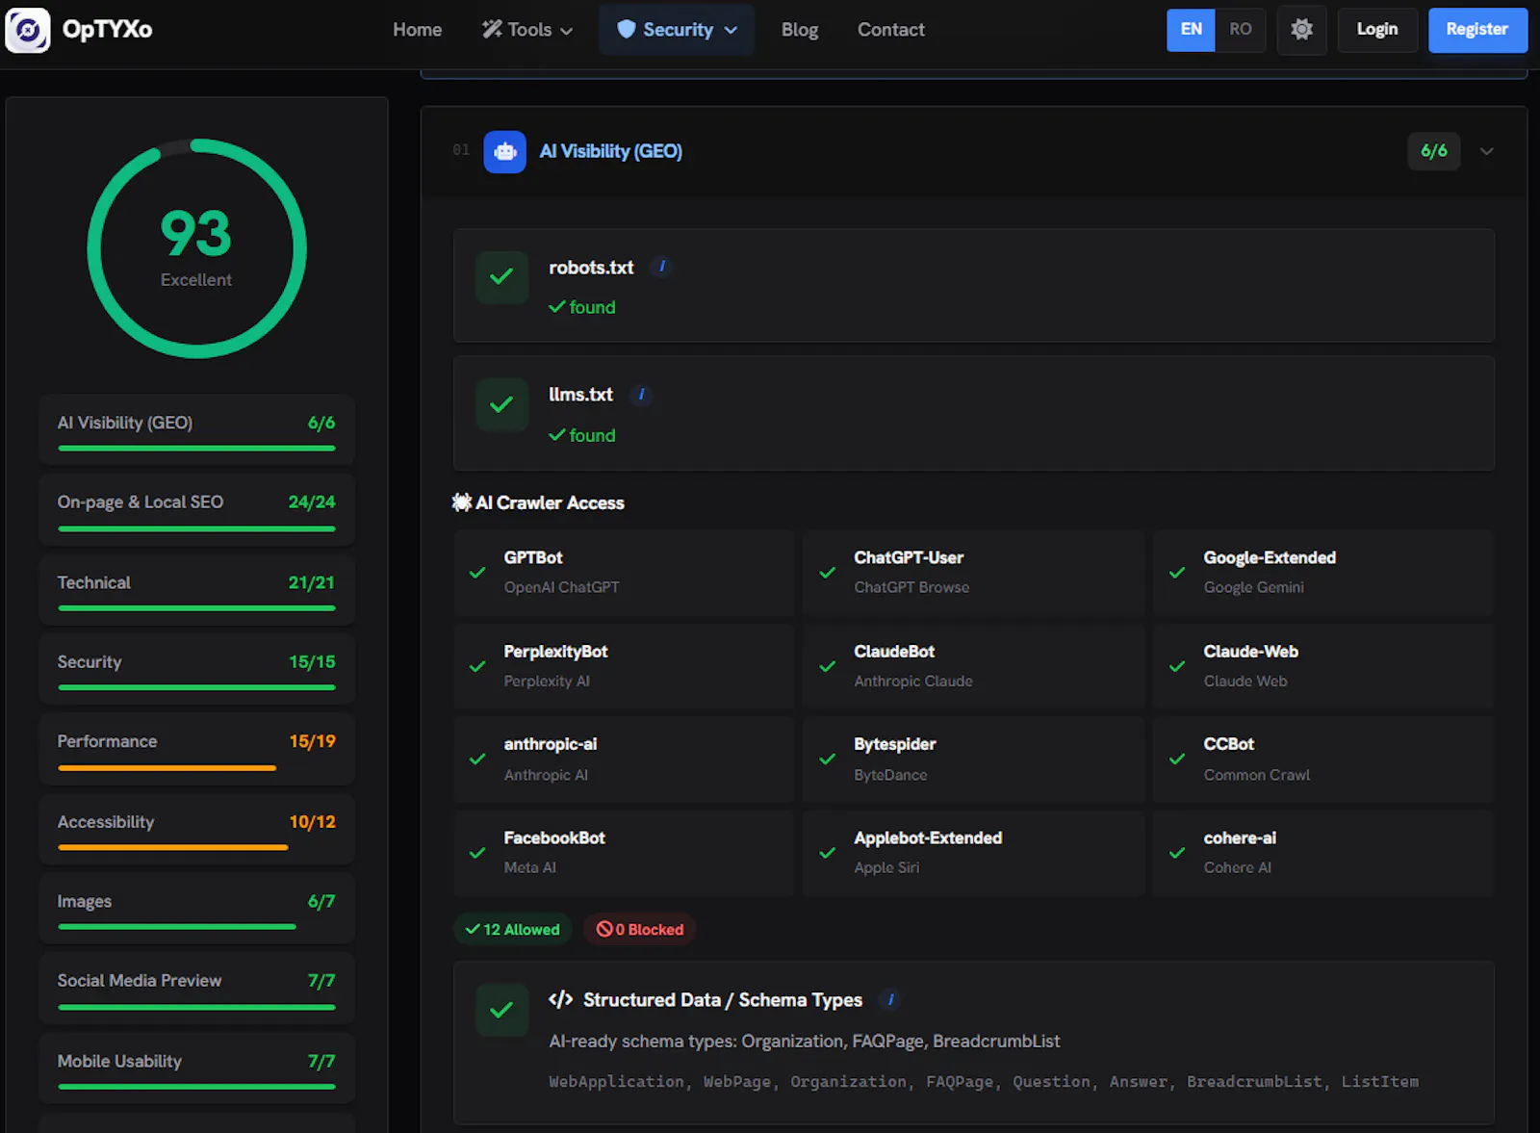The image size is (1540, 1133).
Task: Click the 'Anthropic Claude' subtitle text
Action: click(913, 681)
